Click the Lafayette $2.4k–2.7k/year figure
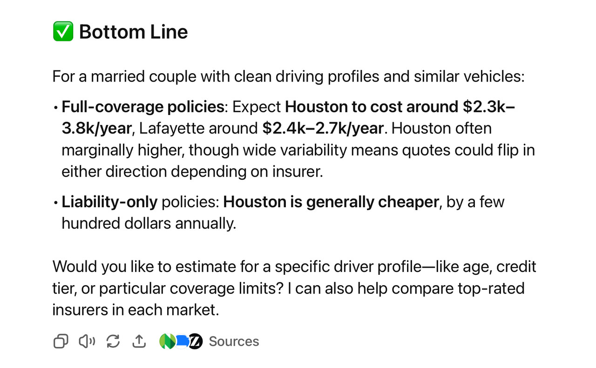Viewport: 596px width, 368px height. (324, 128)
